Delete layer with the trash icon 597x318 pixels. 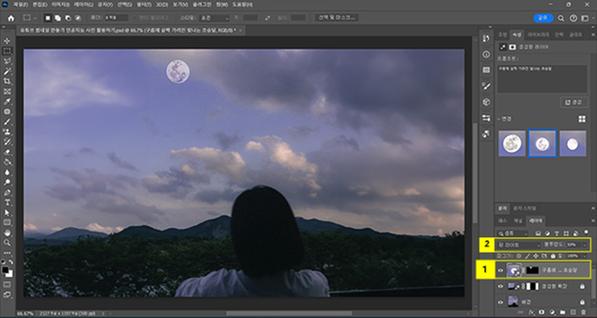[583, 312]
